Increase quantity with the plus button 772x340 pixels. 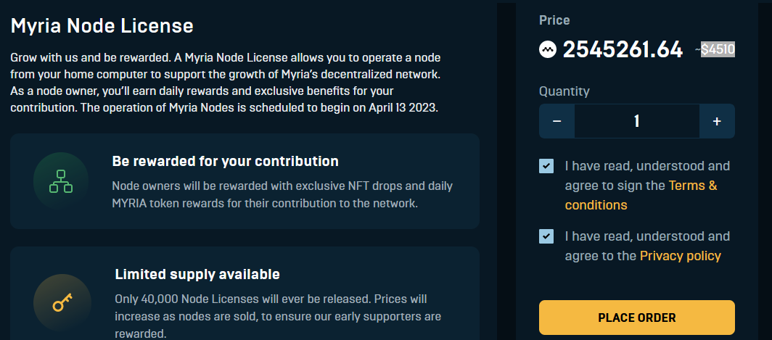717,121
